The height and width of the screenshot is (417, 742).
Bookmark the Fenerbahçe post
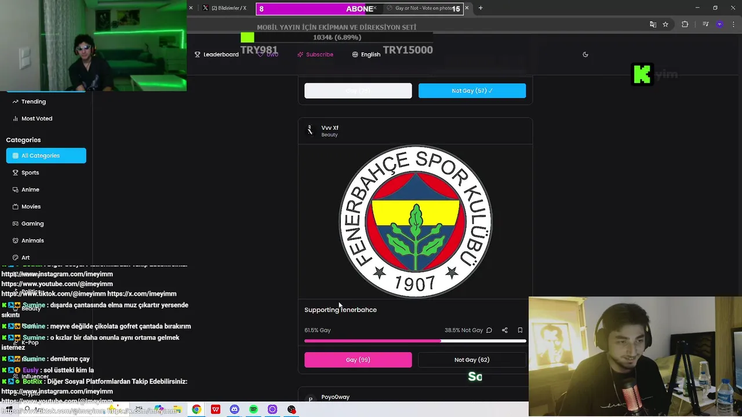coord(520,330)
